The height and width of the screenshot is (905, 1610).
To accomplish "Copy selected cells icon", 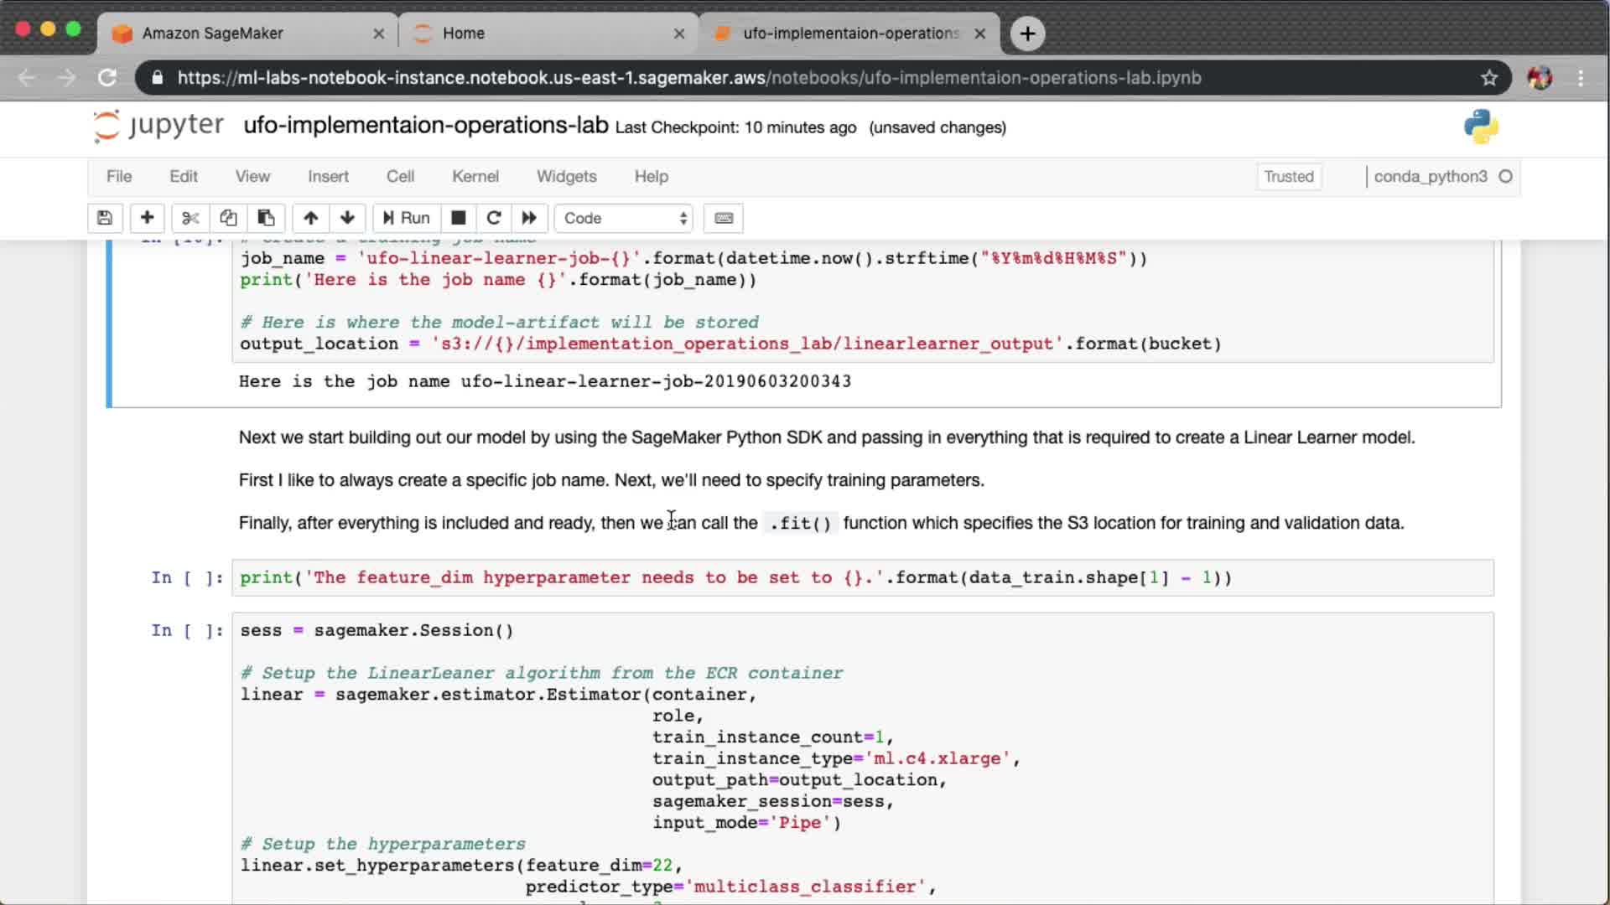I will [x=228, y=218].
